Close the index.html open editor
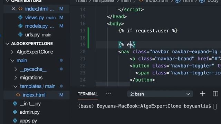 [x=13, y=9]
